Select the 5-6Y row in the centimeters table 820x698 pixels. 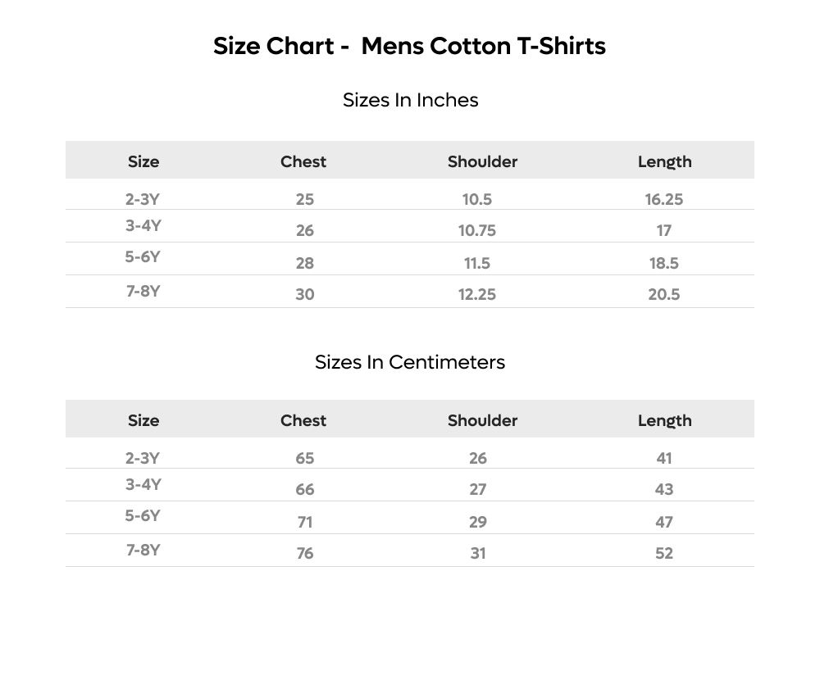tap(410, 518)
